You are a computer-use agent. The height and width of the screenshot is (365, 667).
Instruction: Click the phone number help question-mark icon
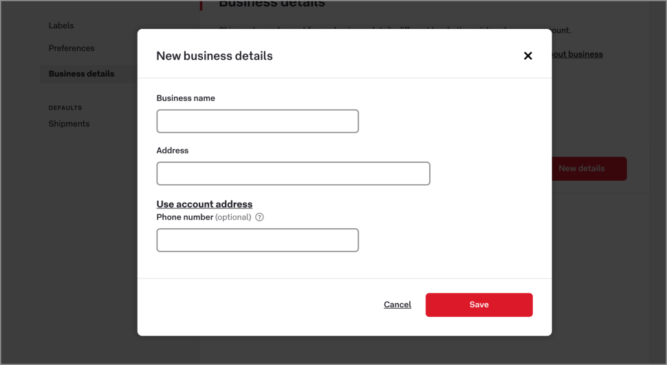[259, 217]
